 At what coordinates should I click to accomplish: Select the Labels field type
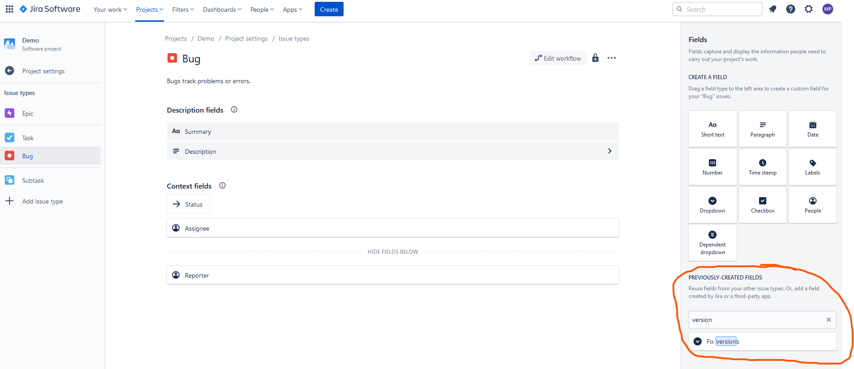pos(813,167)
